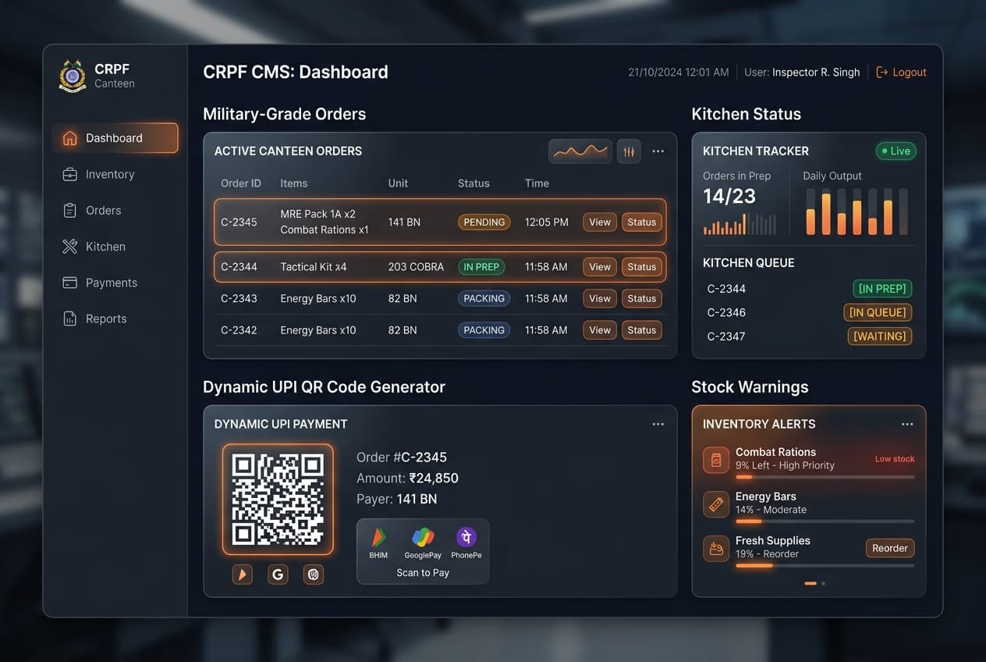Click the [WAITING] tag for C-2347
986x662 pixels.
coord(879,336)
